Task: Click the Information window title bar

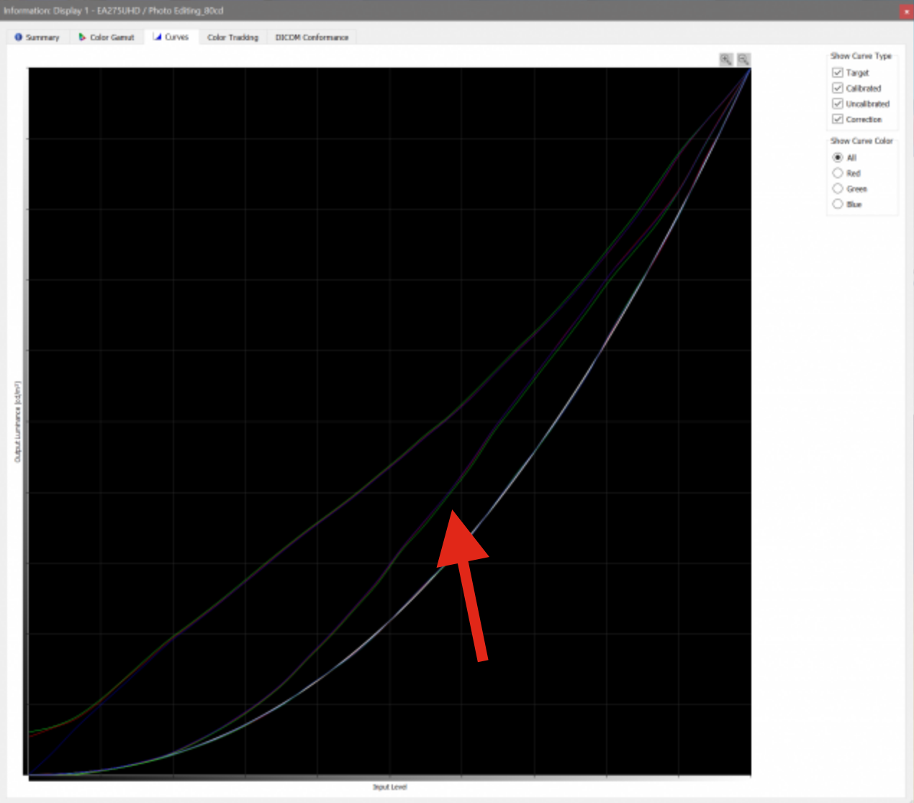Action: coord(432,10)
